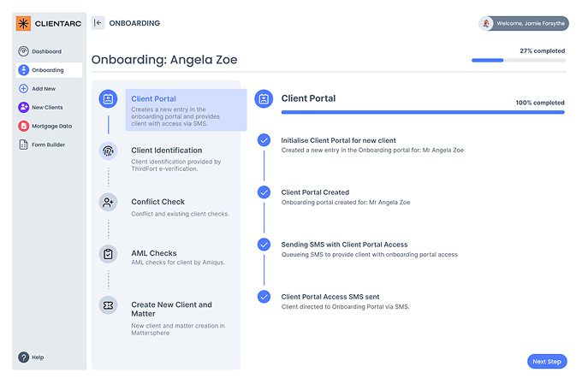Viewport: 582px width, 384px height.
Task: Open Form Builder section
Action: tap(49, 145)
